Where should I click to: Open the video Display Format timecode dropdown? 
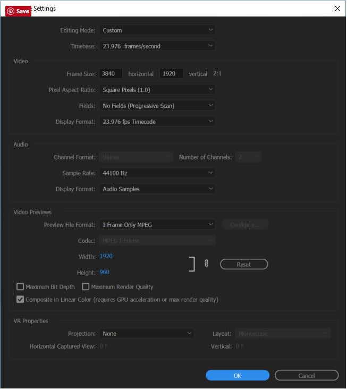pos(157,122)
